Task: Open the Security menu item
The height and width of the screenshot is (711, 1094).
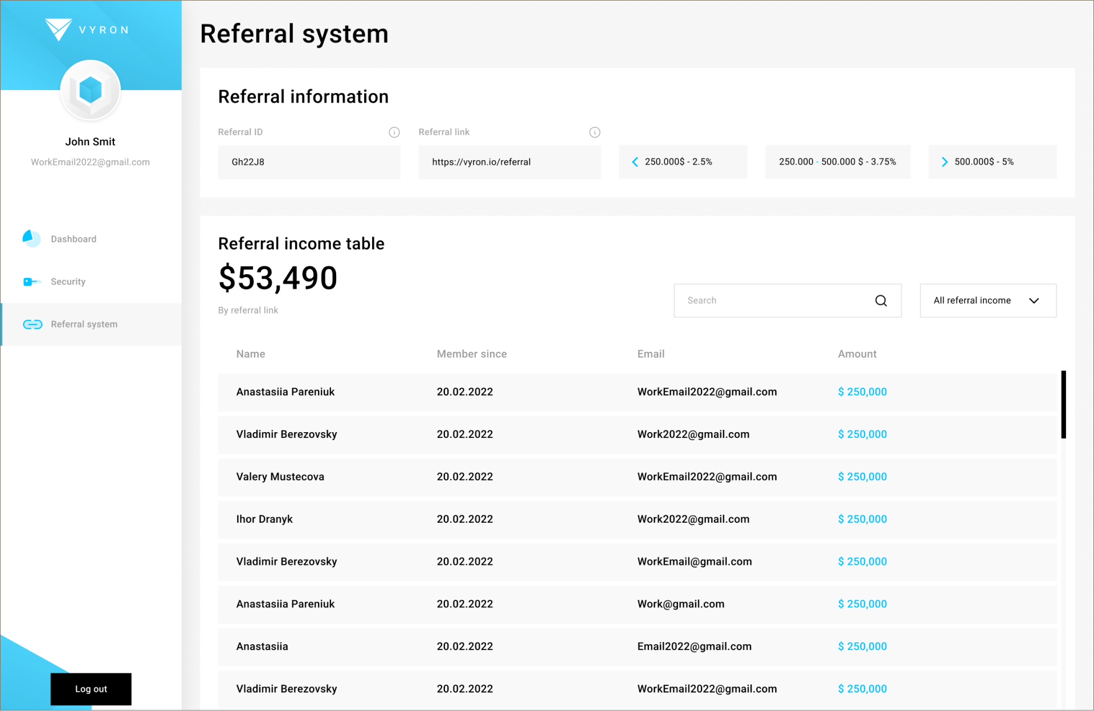Action: tap(68, 282)
